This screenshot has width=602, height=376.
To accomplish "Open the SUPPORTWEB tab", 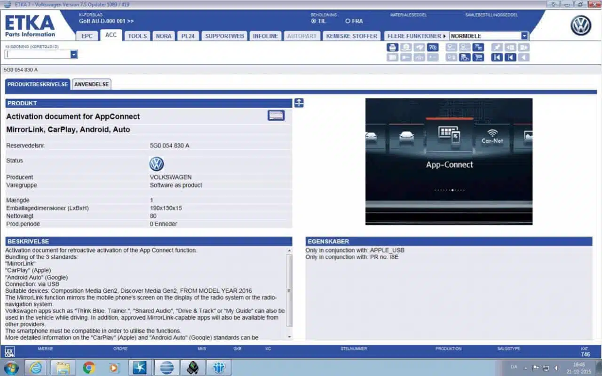I will point(224,36).
